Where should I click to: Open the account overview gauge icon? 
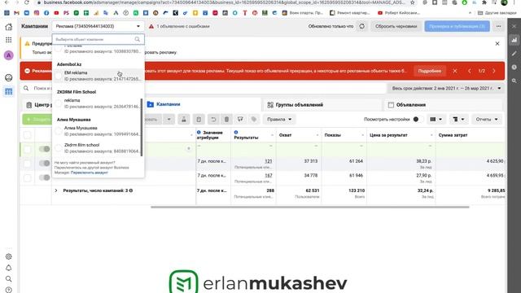[9, 77]
